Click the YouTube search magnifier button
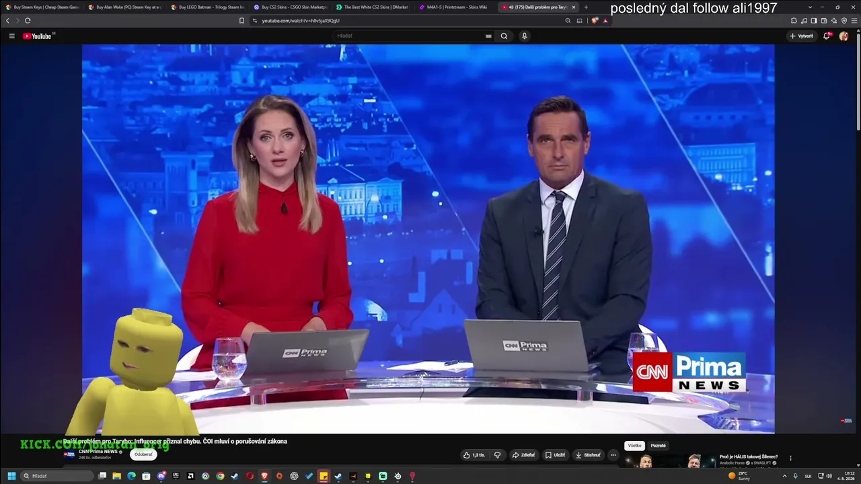 504,36
